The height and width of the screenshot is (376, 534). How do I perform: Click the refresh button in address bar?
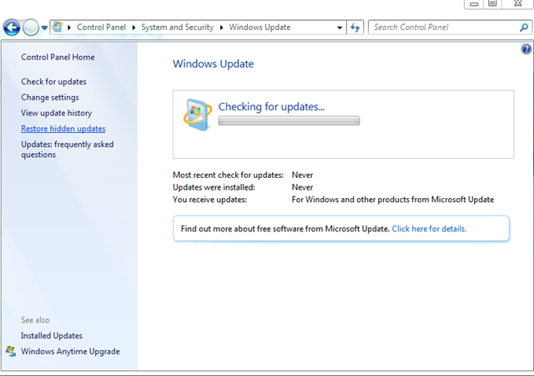355,28
